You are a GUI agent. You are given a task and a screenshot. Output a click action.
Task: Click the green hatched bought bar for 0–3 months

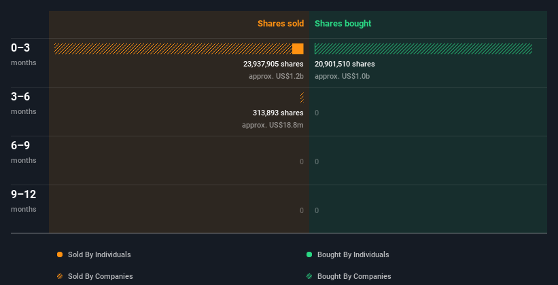[423, 49]
